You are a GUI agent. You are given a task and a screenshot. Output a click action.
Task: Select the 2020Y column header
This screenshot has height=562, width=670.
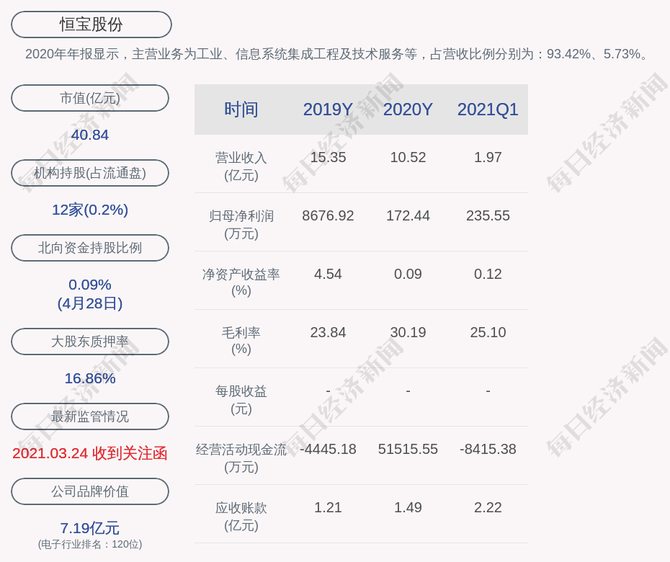tap(408, 110)
